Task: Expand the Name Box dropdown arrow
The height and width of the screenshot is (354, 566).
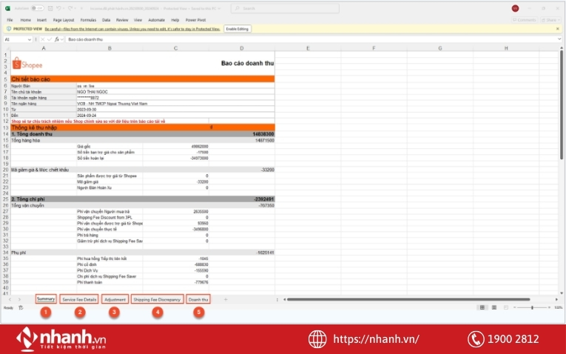Action: coord(30,39)
